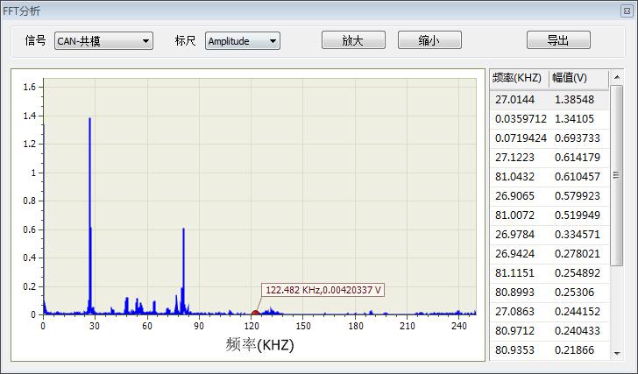638x374 pixels.
Task: Open the 信号 CAN-共模 dropdown
Action: (x=103, y=41)
